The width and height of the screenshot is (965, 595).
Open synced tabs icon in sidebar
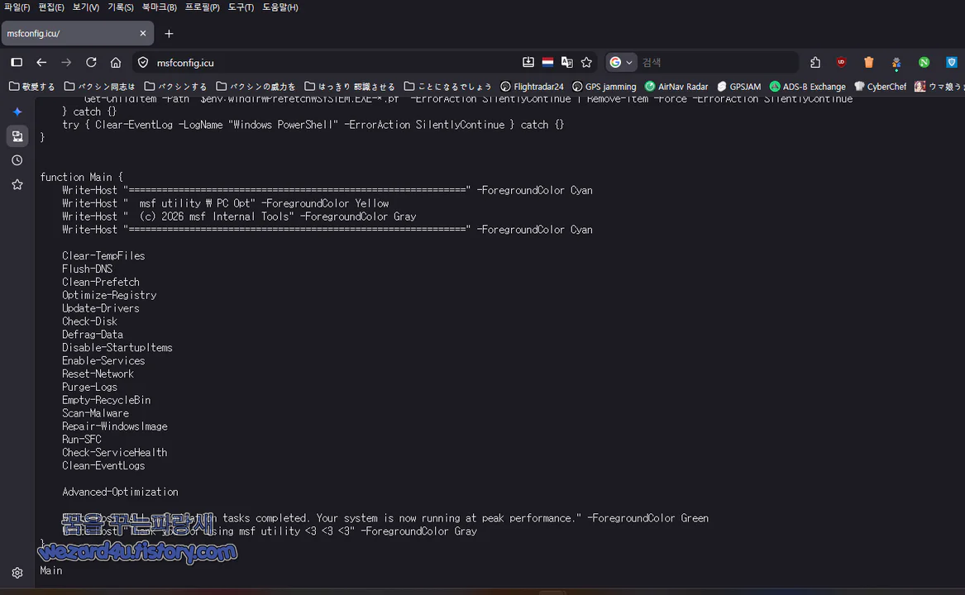pyautogui.click(x=17, y=136)
